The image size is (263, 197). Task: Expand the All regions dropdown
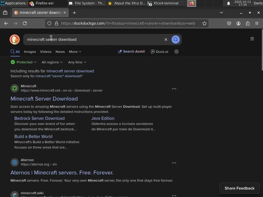coord(52,62)
